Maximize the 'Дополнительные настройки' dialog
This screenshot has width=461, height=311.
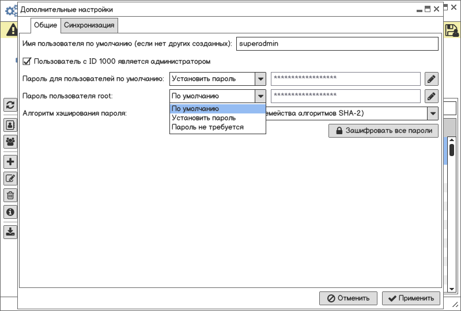428,9
